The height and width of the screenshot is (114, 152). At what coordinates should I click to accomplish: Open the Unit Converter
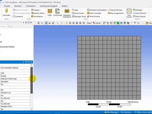pos(94,13)
